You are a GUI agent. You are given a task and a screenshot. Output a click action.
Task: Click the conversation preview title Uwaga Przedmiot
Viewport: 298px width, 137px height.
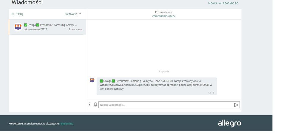pos(50,25)
